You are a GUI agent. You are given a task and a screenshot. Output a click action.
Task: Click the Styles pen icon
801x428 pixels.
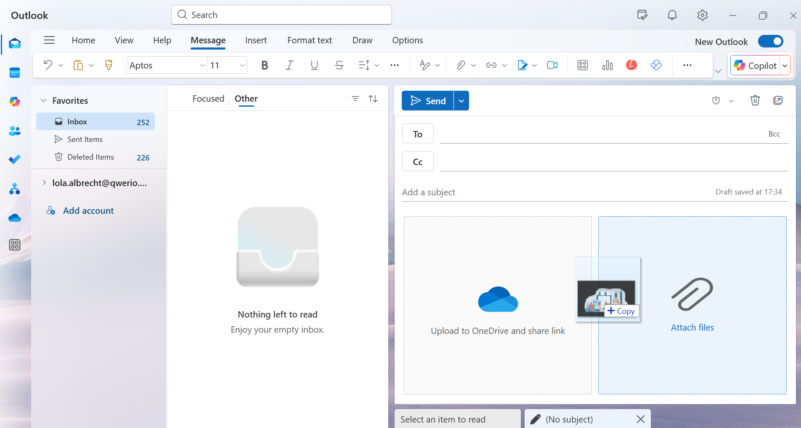424,65
